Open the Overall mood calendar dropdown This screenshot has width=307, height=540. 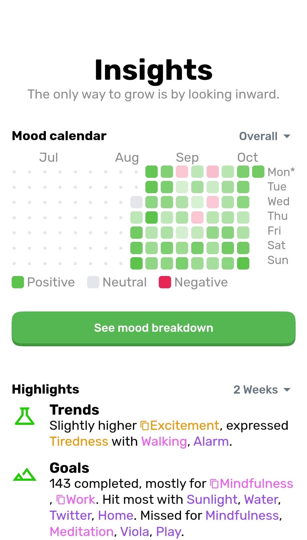tap(265, 136)
